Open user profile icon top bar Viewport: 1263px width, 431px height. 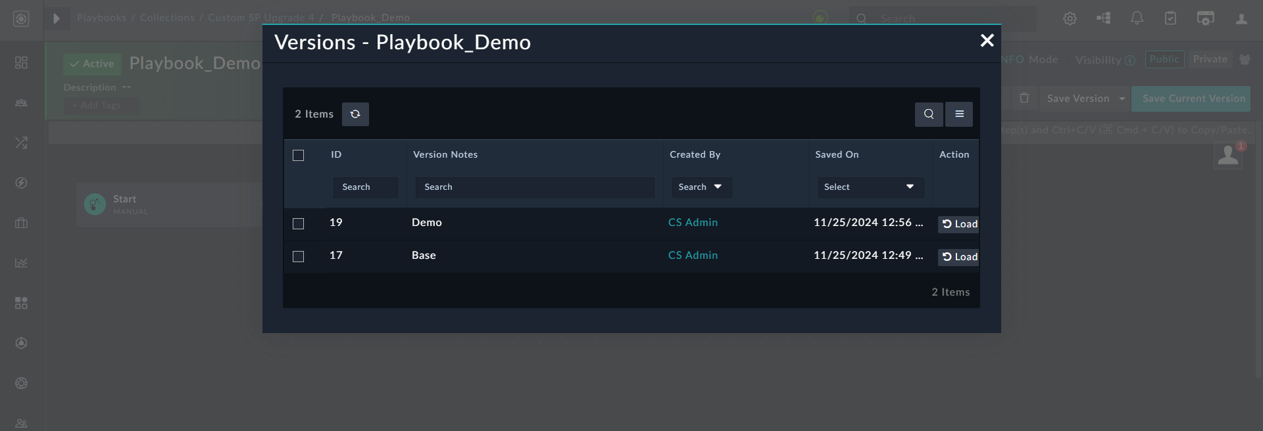[1241, 19]
